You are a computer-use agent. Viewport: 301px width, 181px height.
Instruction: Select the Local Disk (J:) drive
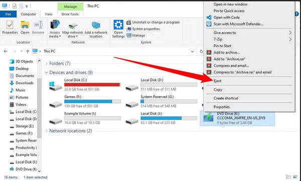coord(161,118)
